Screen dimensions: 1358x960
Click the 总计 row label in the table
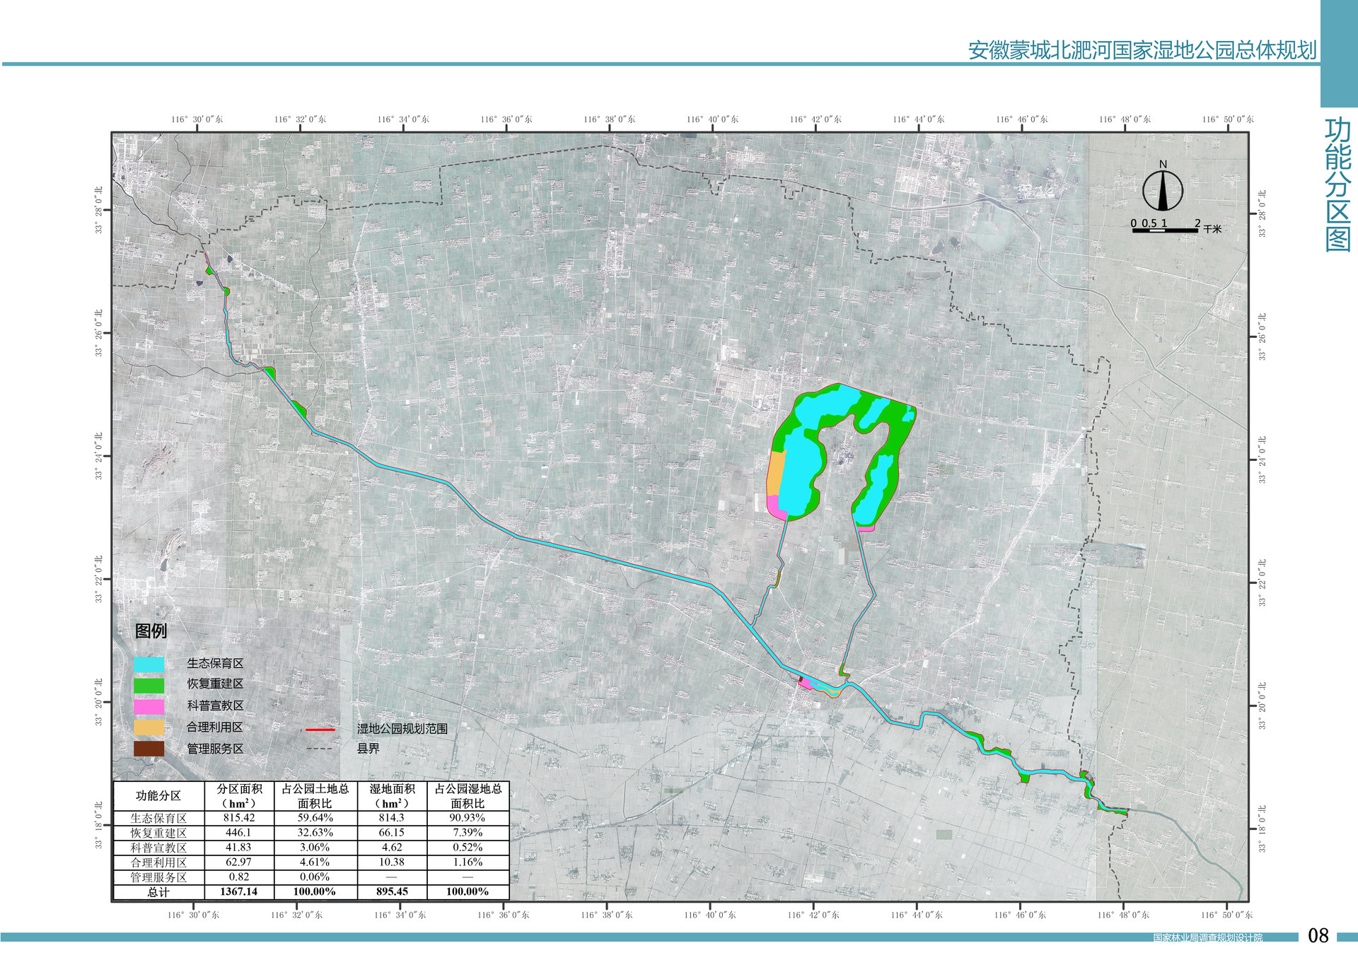click(x=158, y=892)
